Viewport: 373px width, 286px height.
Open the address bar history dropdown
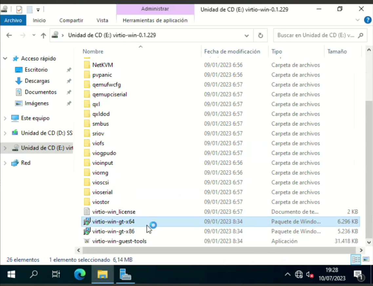point(246,35)
